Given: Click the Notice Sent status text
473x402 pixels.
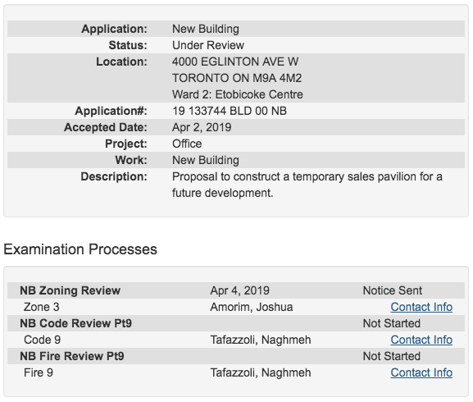Looking at the screenshot, I should pyautogui.click(x=392, y=290).
